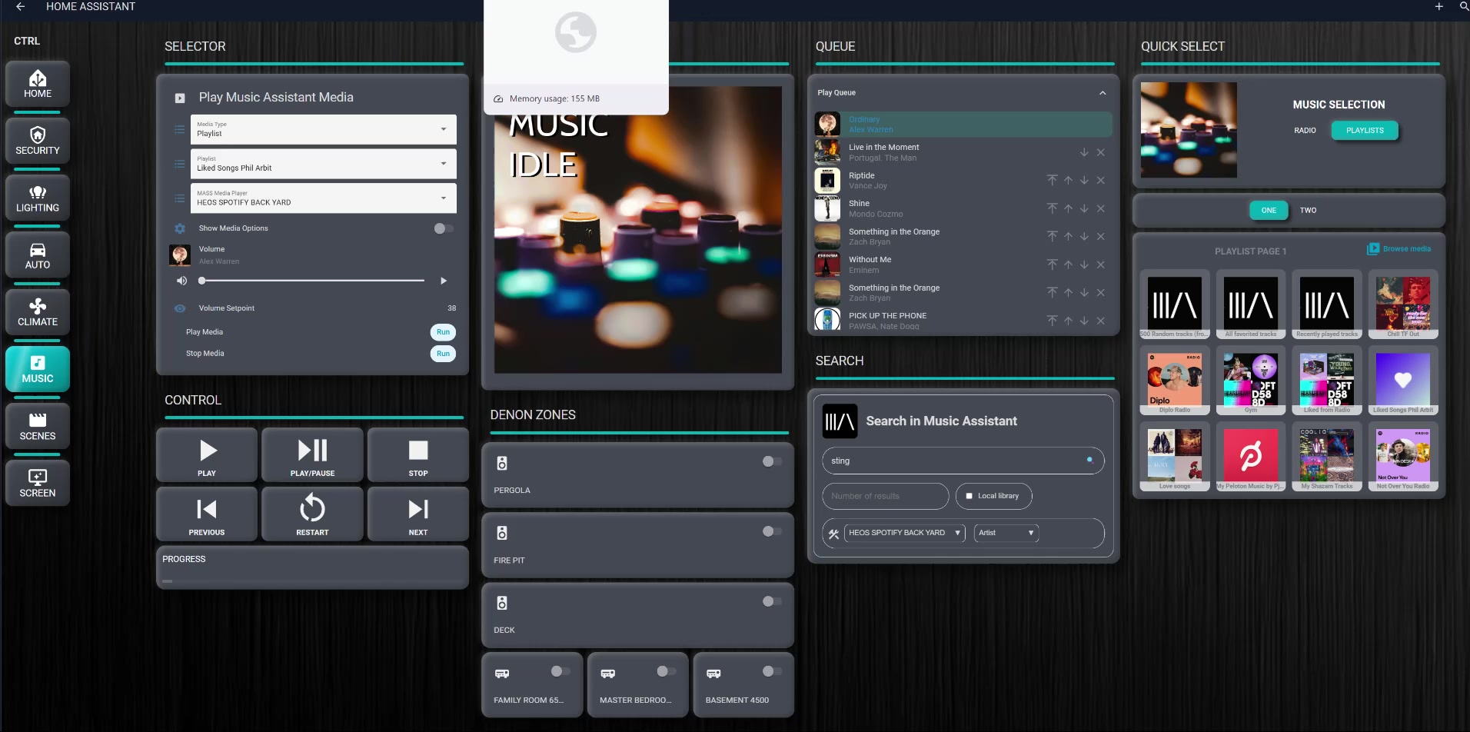Viewport: 1470px width, 732px height.
Task: Open the AUTO sidebar page
Action: pos(38,255)
